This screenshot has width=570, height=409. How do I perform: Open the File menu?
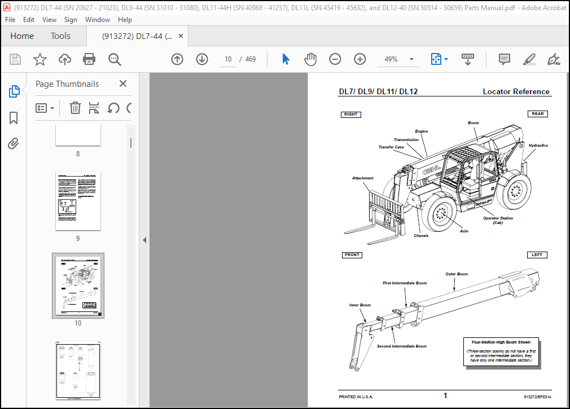(x=10, y=20)
